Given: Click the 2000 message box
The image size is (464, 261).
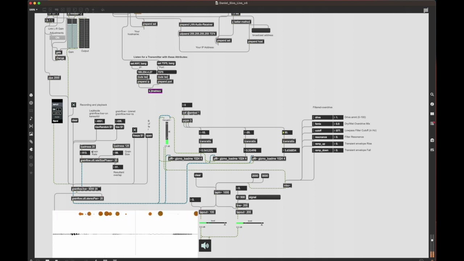Looking at the screenshot, I should pos(255,176).
